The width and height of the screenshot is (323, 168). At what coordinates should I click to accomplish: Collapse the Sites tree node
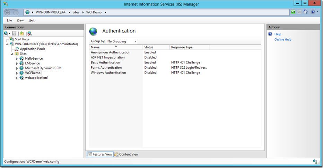(12, 54)
